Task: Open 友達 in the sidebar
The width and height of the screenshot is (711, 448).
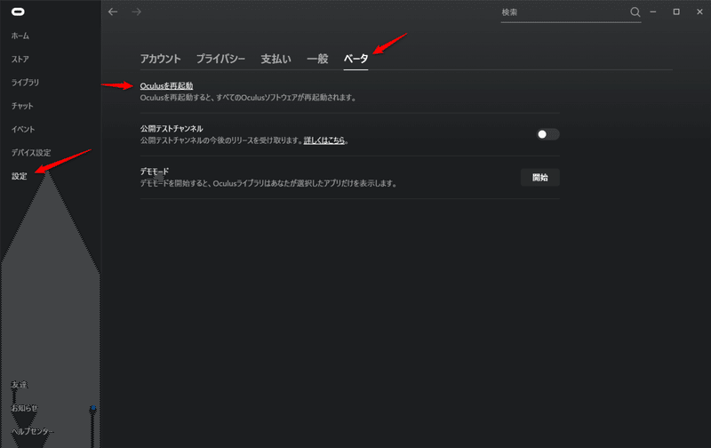Action: click(x=20, y=385)
